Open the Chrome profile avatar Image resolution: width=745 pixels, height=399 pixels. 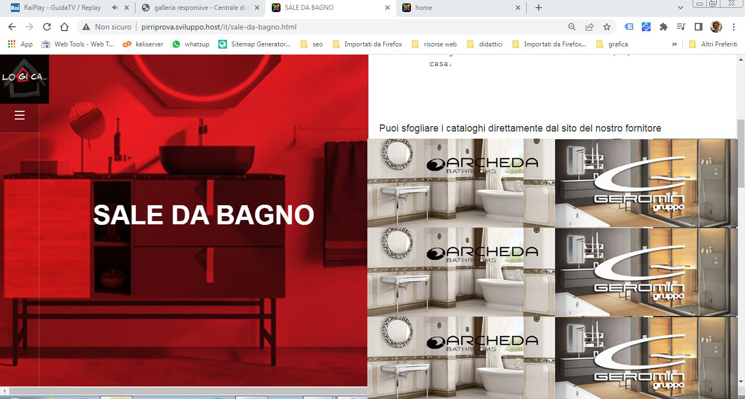(x=716, y=27)
